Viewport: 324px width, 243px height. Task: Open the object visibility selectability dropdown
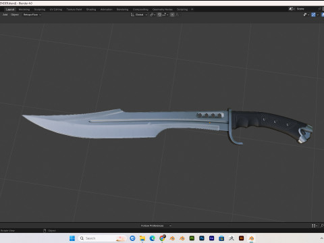pos(306,15)
